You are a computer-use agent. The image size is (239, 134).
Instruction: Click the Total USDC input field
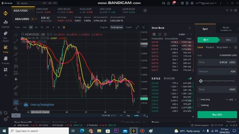tap(217, 89)
